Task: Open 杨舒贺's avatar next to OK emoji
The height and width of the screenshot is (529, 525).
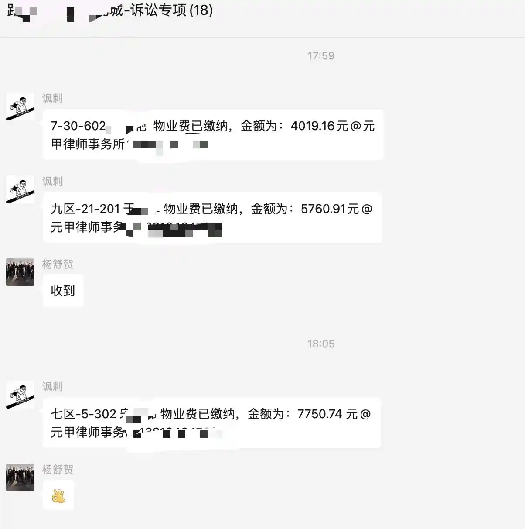Action: [20, 477]
